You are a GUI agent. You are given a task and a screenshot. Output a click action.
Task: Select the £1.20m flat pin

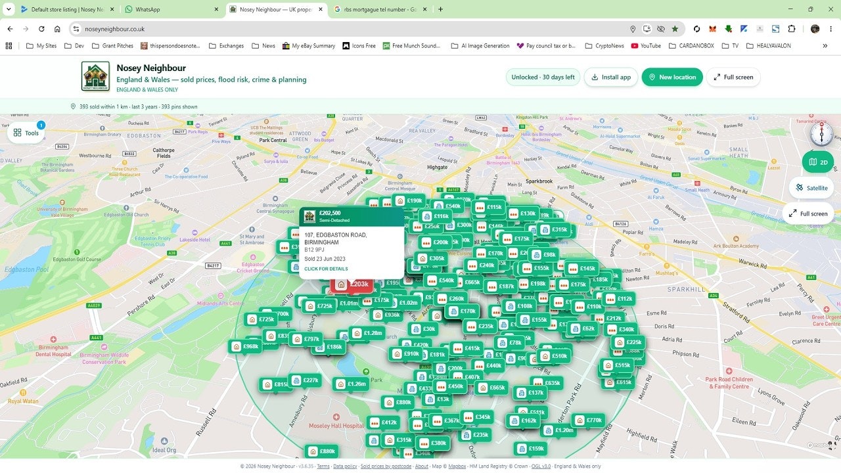(558, 430)
